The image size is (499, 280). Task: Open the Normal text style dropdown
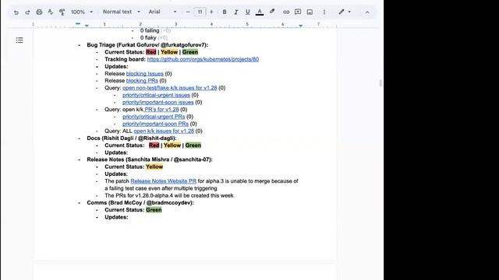(x=122, y=12)
